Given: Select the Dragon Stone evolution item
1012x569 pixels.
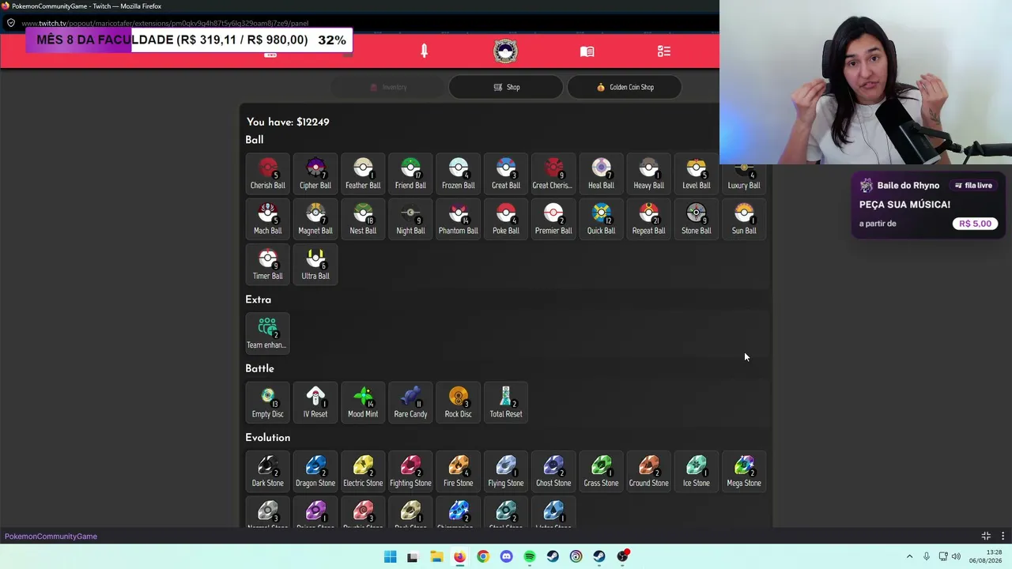Looking at the screenshot, I should click(x=315, y=471).
